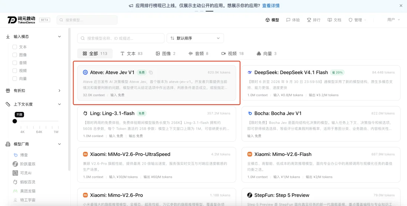Open the 模型 nav item
Screen dimensions: 407x206
point(272,20)
